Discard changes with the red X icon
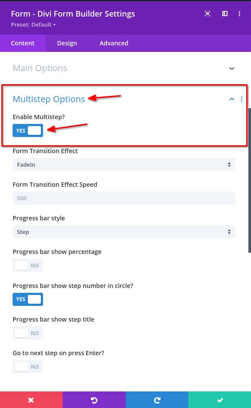 tap(31, 400)
